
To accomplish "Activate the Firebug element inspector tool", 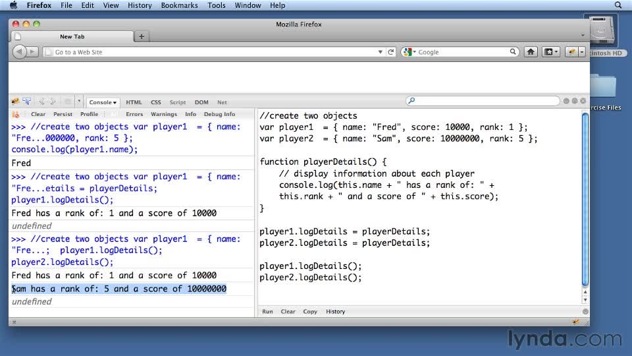I will [27, 102].
